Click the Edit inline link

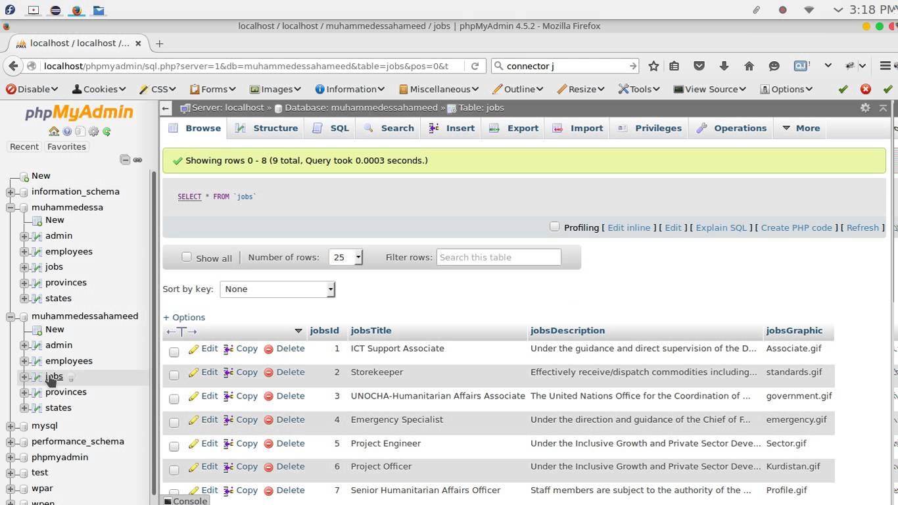(628, 227)
